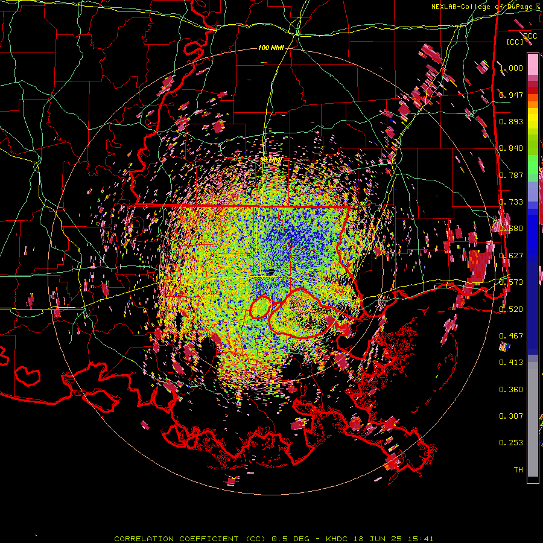Select the 0.893 scale value
Image resolution: width=543 pixels, height=543 pixels.
point(511,121)
